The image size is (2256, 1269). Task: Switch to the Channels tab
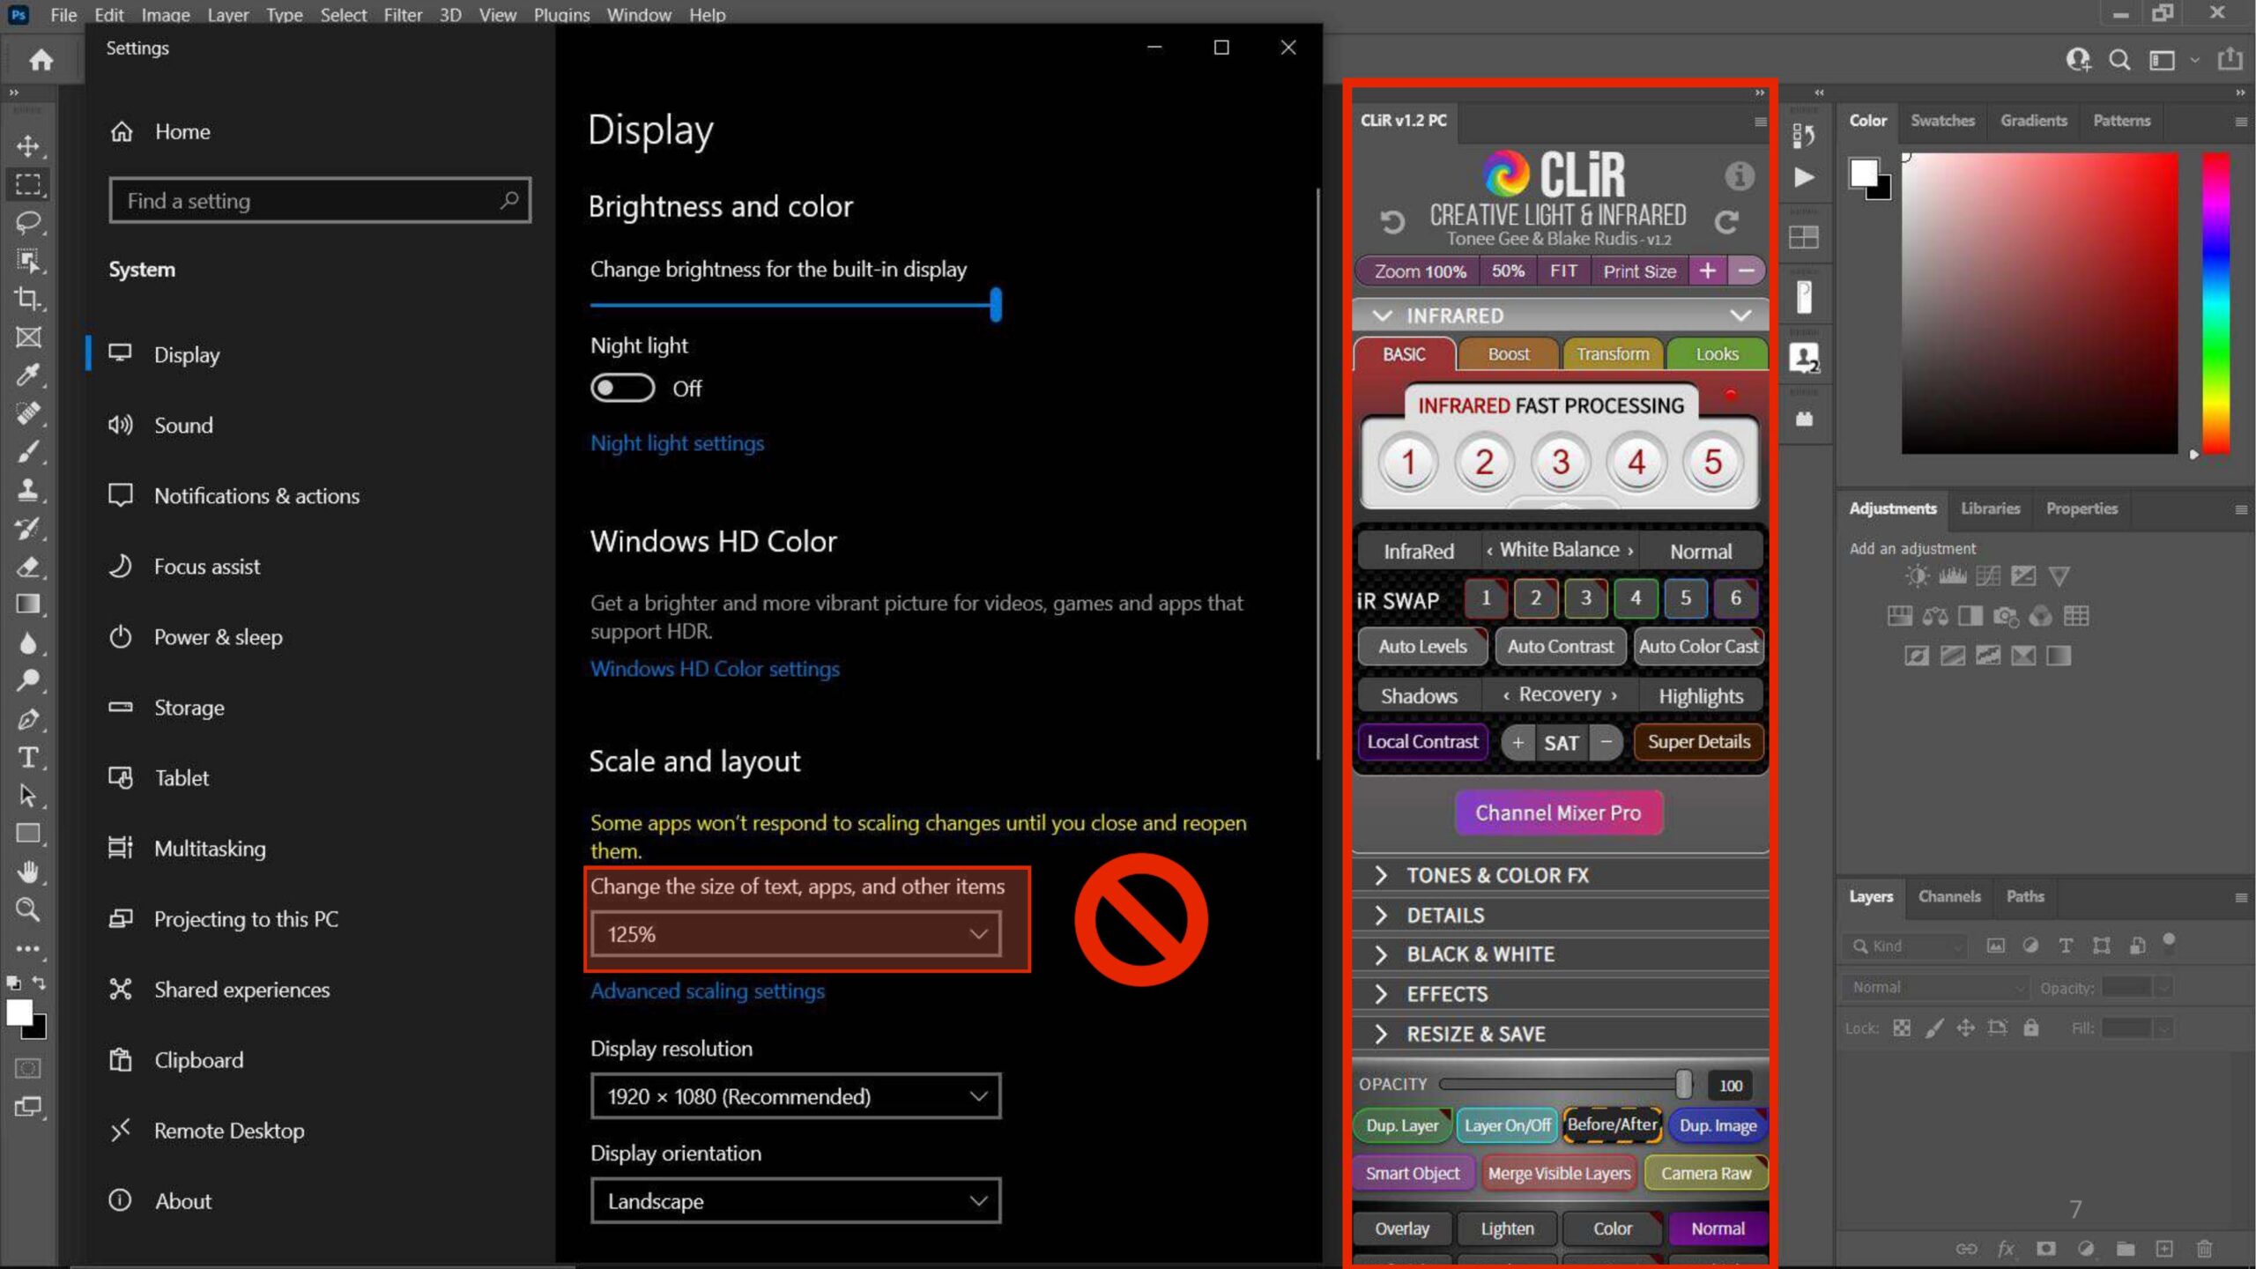coord(1949,896)
